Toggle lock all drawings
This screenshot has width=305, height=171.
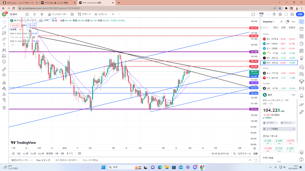4,94
